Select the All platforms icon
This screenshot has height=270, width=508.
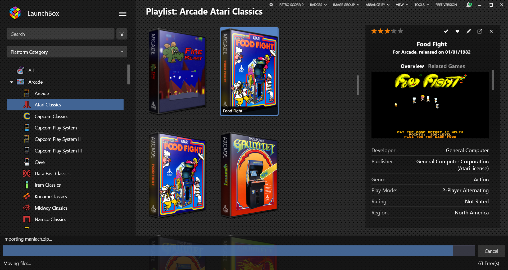(20, 70)
